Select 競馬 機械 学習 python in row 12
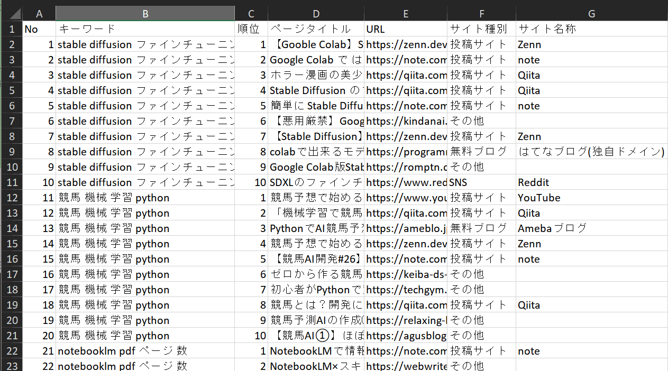 click(x=145, y=198)
